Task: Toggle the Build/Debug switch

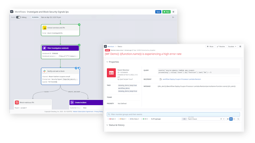Action: 18,17
